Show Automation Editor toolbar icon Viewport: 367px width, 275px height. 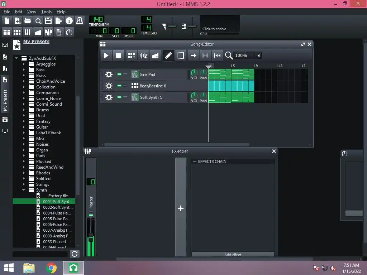point(38,32)
